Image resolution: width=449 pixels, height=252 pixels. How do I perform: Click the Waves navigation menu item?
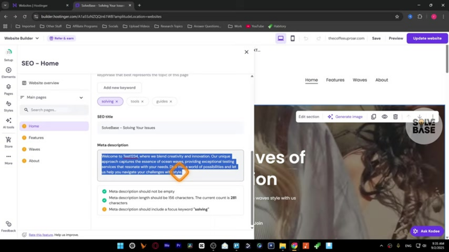[360, 80]
